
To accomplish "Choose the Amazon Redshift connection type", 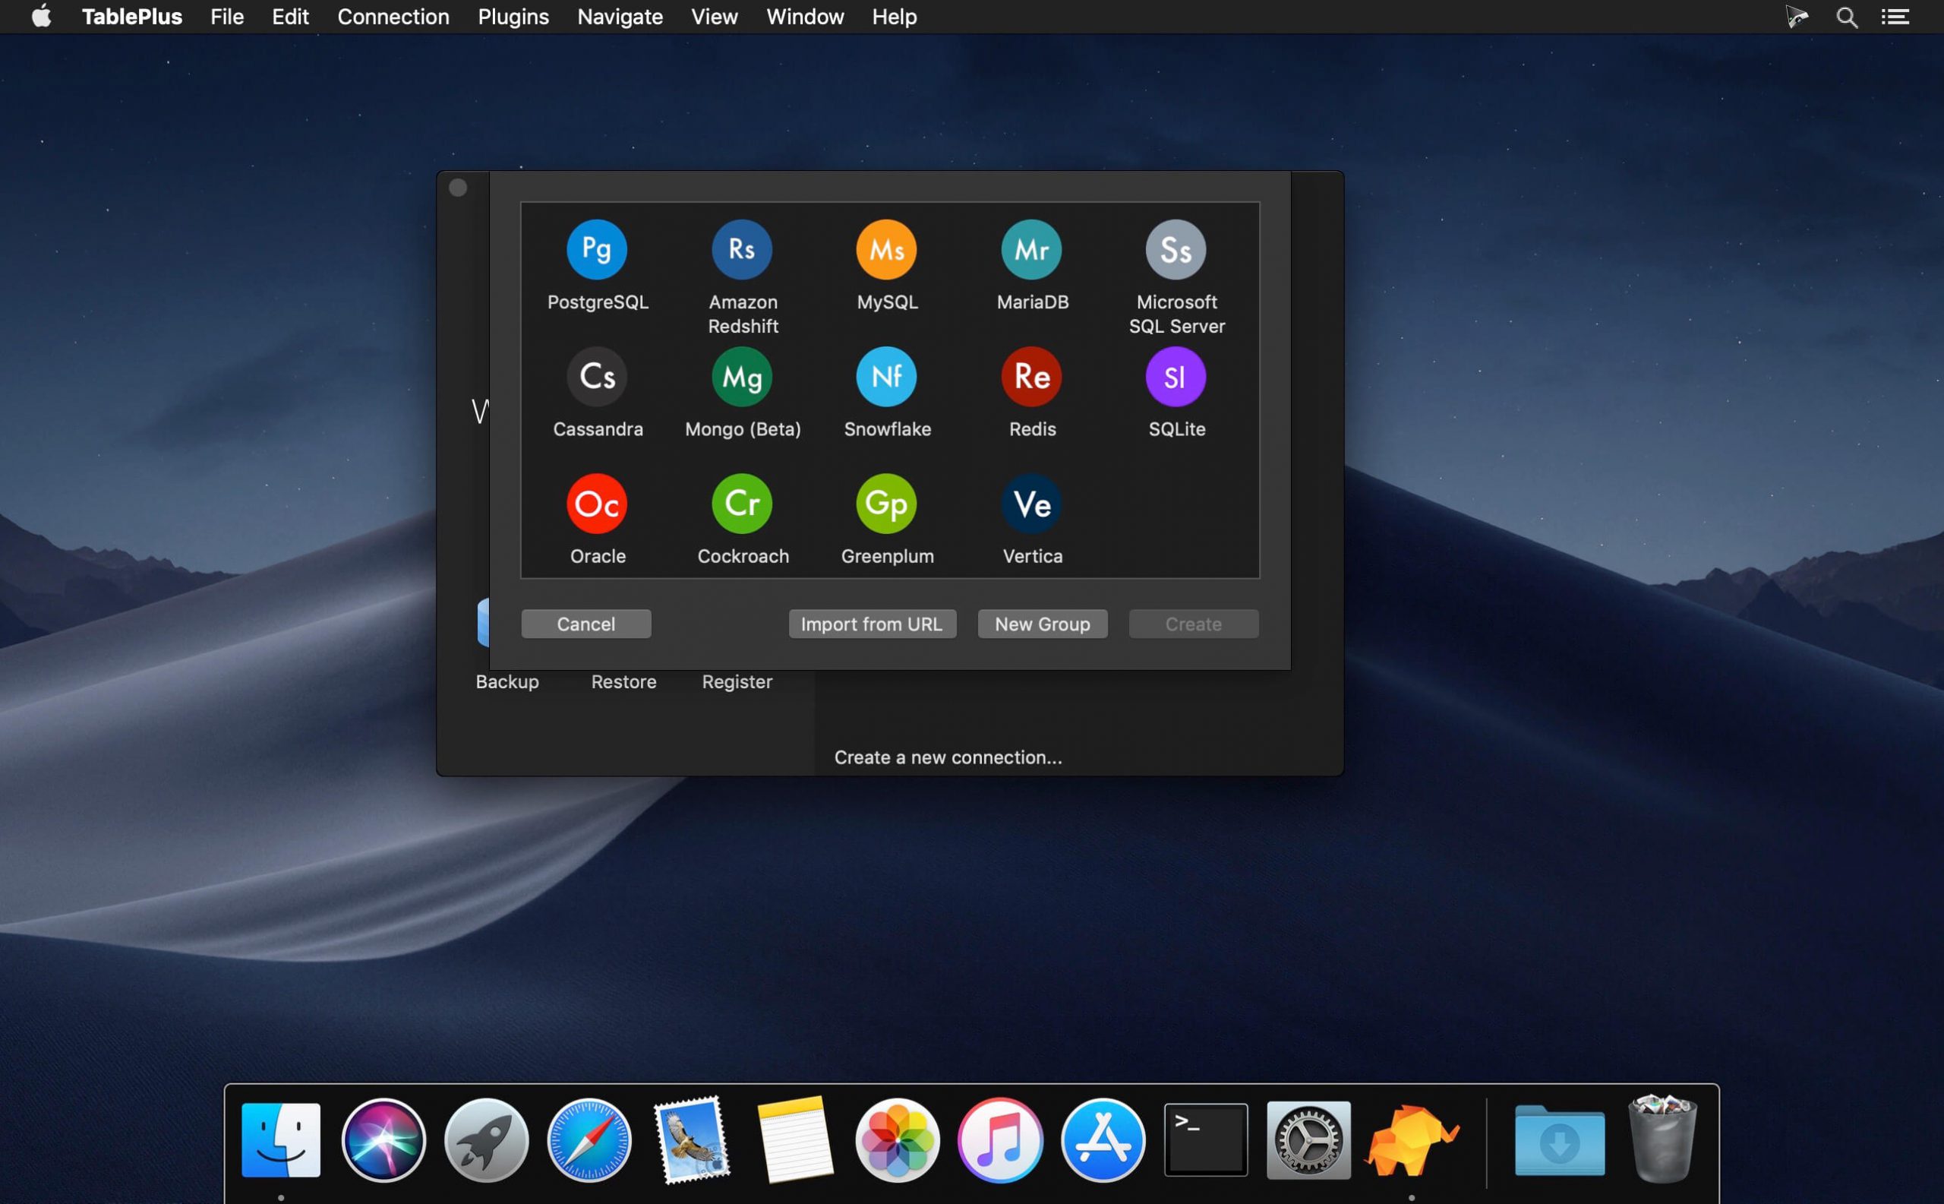I will pyautogui.click(x=742, y=249).
